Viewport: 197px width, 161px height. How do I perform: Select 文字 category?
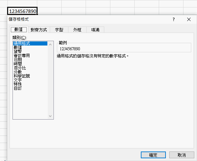tap(18, 80)
